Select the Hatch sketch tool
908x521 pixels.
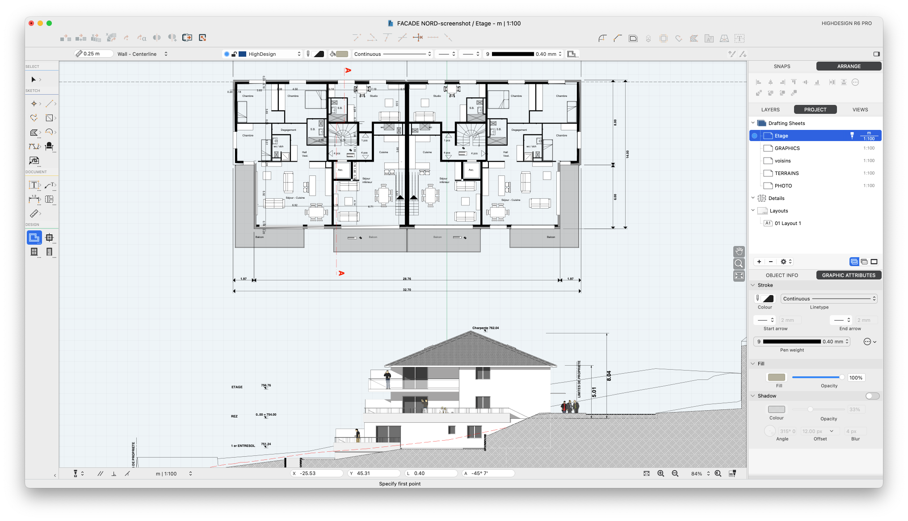pos(34,132)
